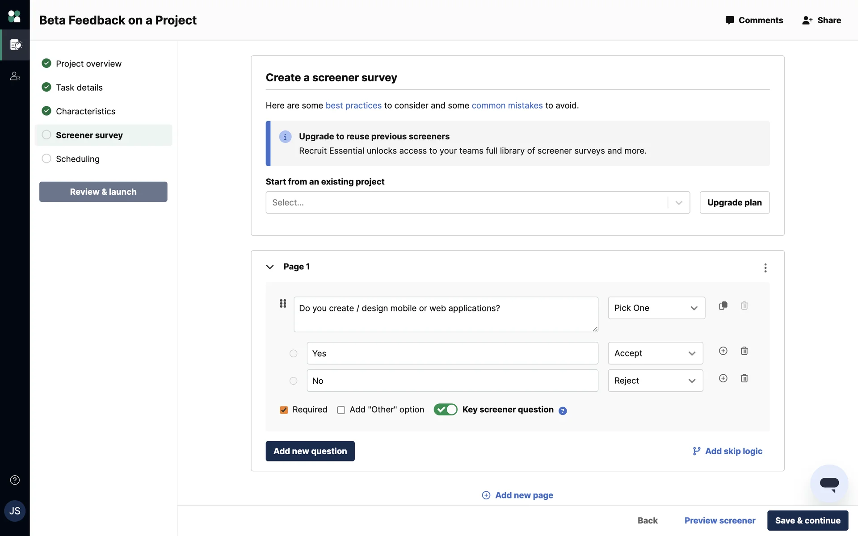Turn off Key screener question toggle
858x536 pixels.
(445, 410)
